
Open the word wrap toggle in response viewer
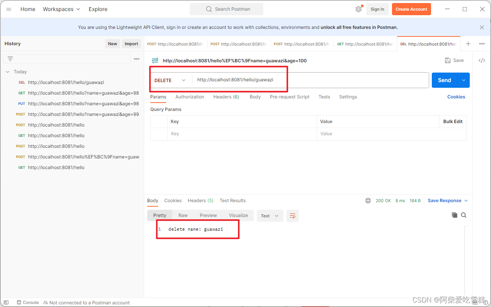[292, 215]
